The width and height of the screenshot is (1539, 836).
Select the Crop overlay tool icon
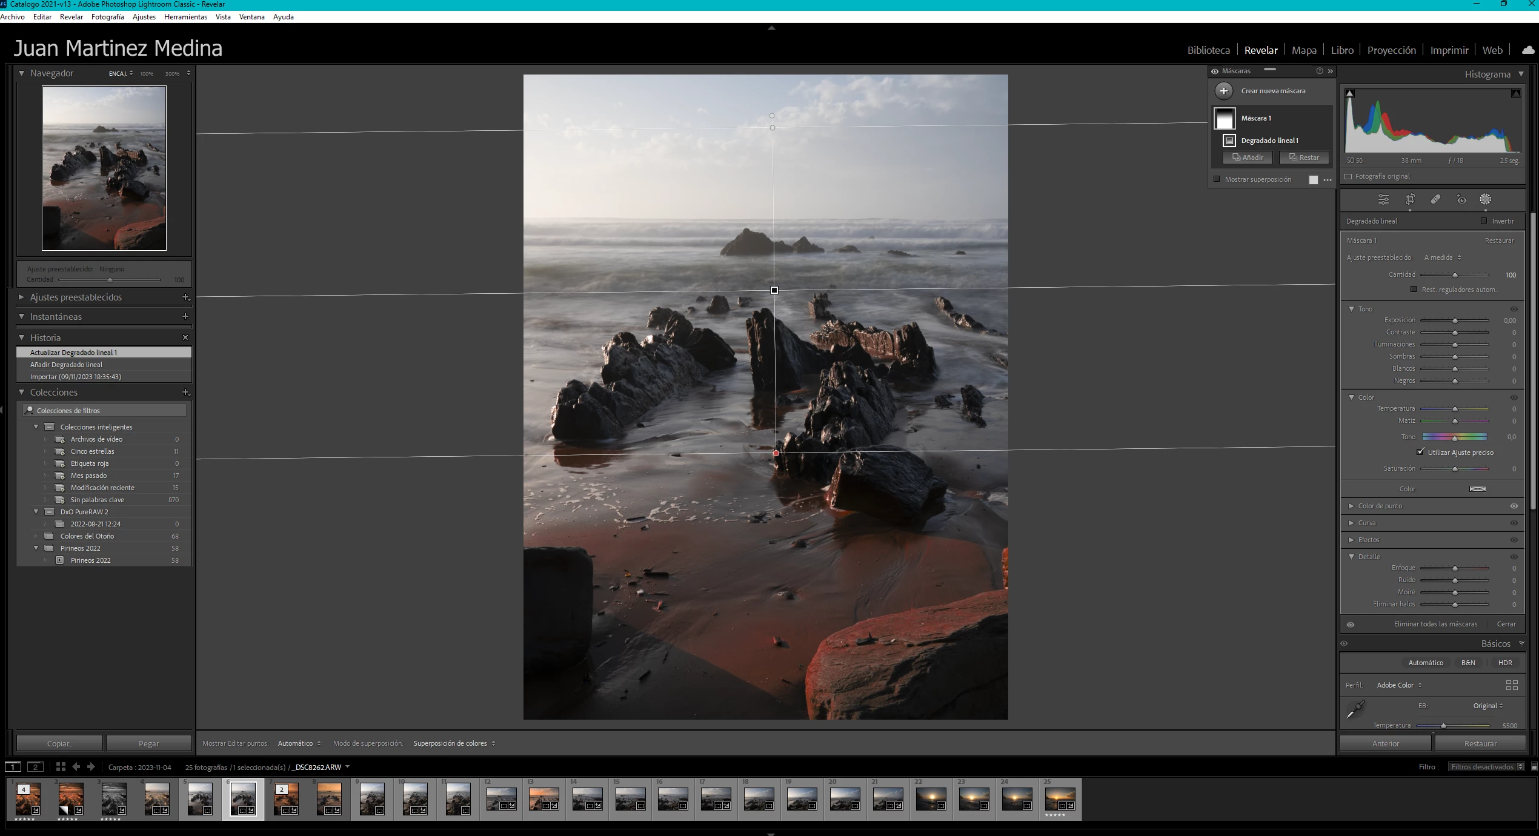(x=1410, y=199)
